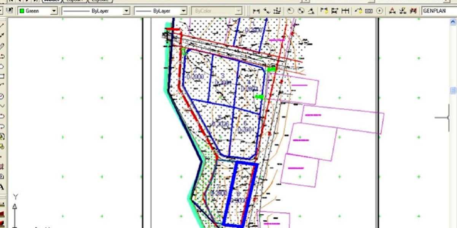Click the Linear Dimension tool
Viewport: 457px width, 228px height.
(x=256, y=11)
